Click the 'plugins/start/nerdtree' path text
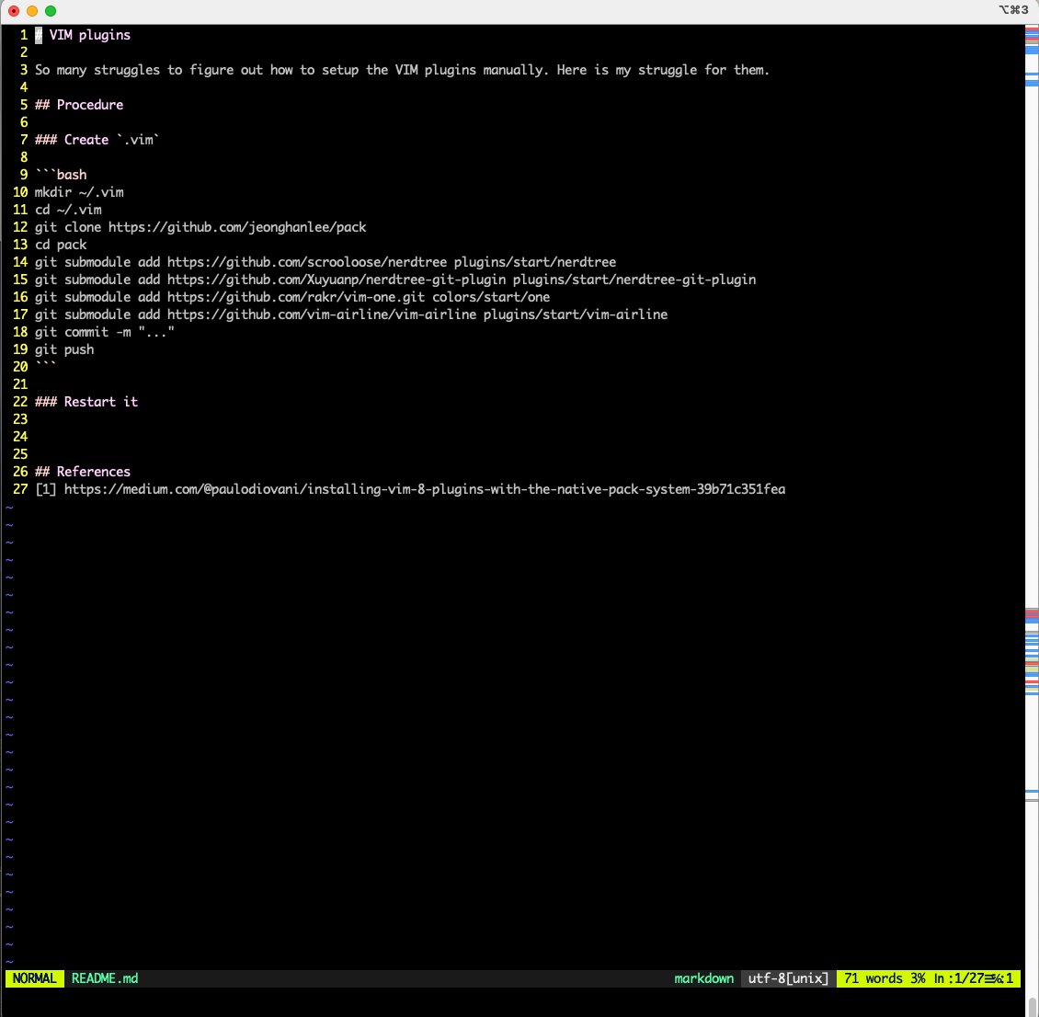Screen dimensions: 1039x1017 tap(535, 262)
